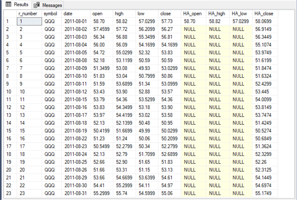Click date cell 2011-08-18
This screenshot has width=297, height=200.
76,123
